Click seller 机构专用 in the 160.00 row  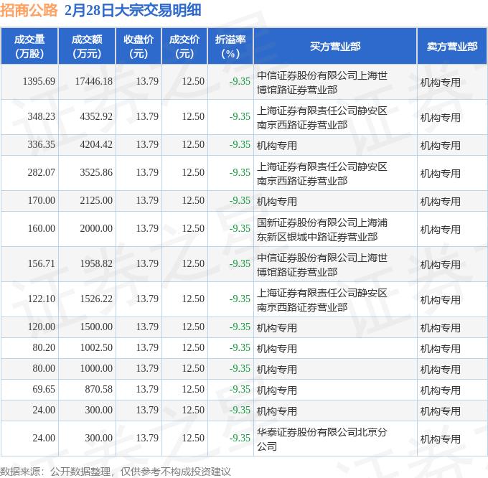pos(441,230)
